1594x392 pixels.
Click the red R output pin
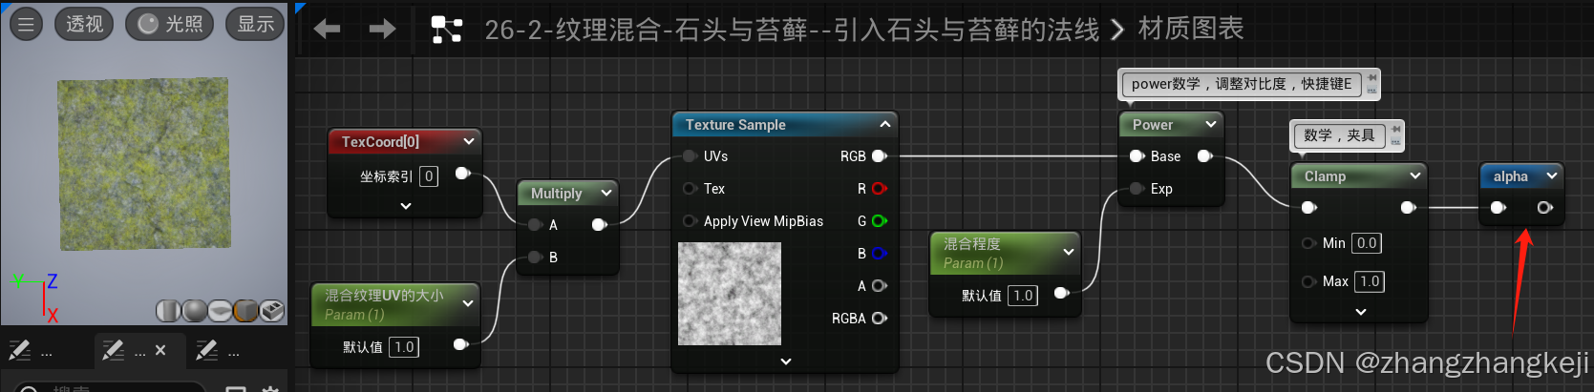click(880, 189)
